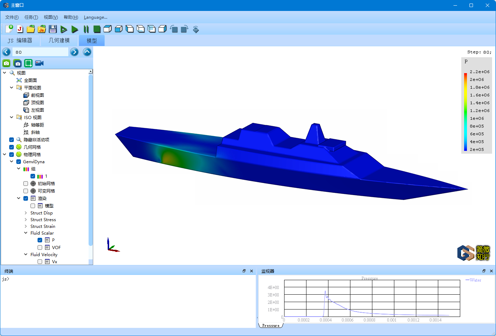Viewport: 496px width, 336px height.
Task: Click the blue floppy disk save icon
Action: (53, 29)
